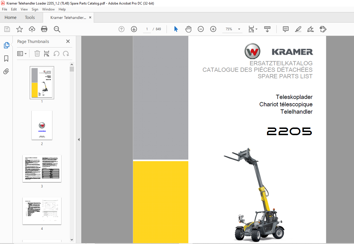Open thumbnail options menu dropdown
Screen dimensions: 354x244
pos(22,54)
